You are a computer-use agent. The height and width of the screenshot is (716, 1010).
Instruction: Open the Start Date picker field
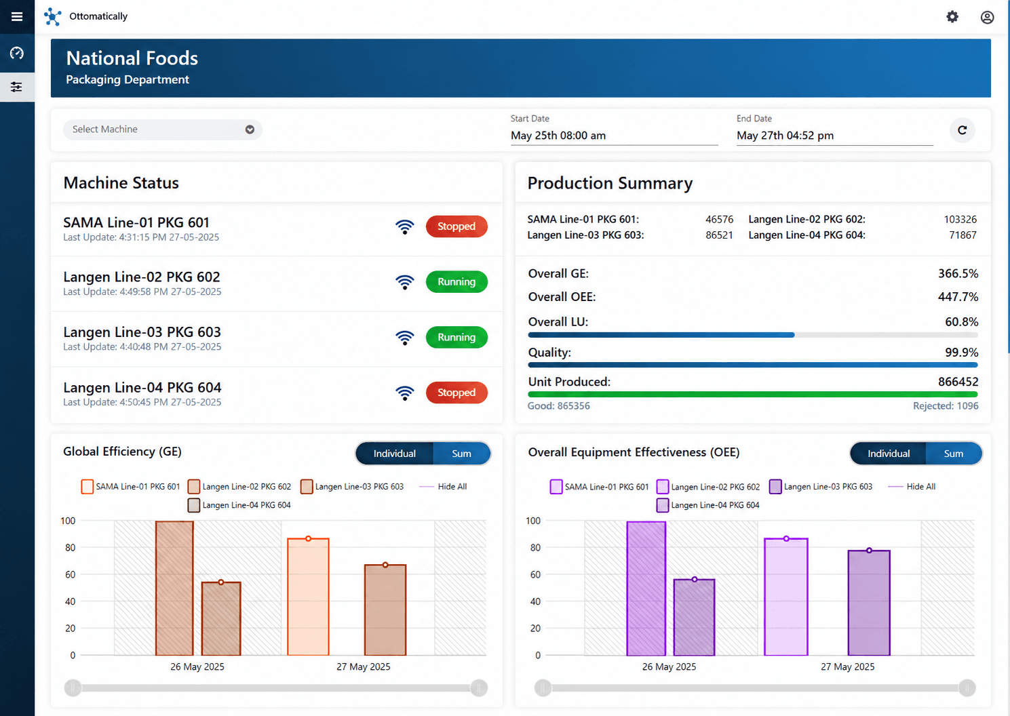tap(614, 136)
